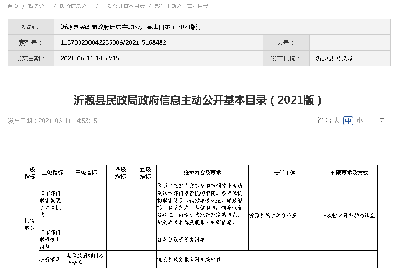Open the 政务公开 breadcrumb link

(x=39, y=6)
